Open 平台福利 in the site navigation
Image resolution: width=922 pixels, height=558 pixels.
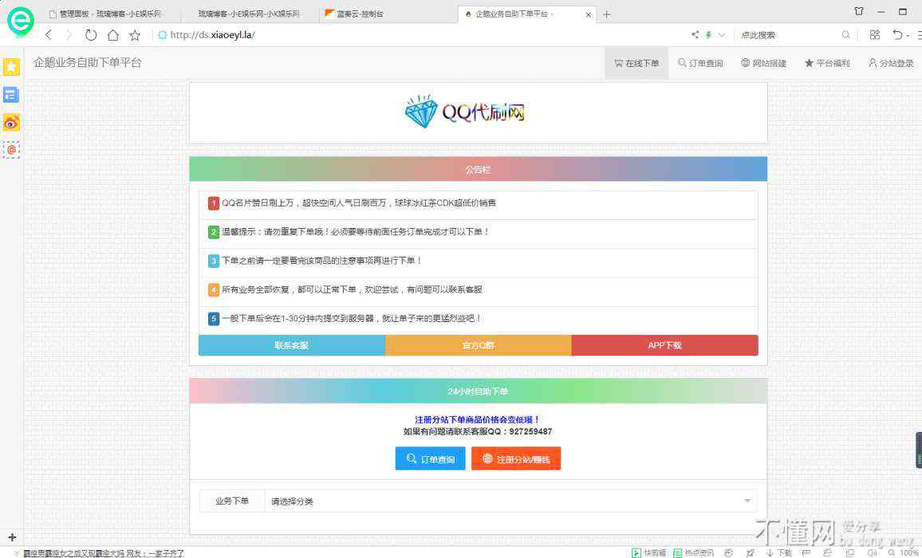pyautogui.click(x=827, y=63)
